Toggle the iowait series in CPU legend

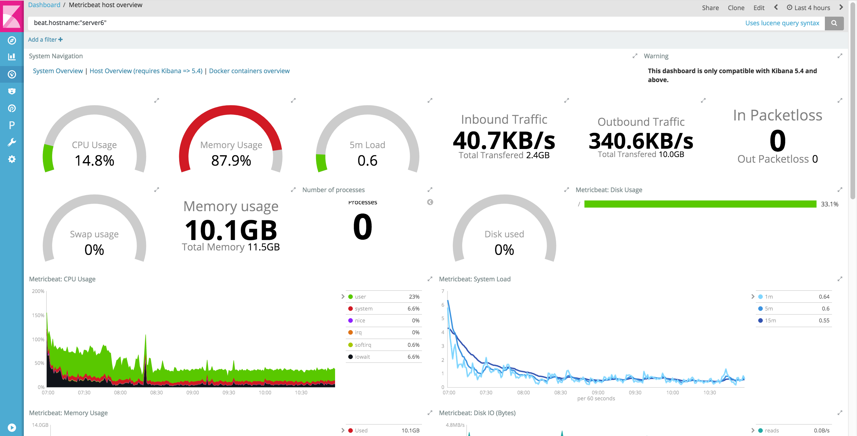384,357
